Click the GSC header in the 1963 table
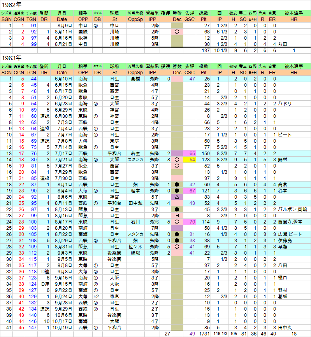 tap(190, 73)
